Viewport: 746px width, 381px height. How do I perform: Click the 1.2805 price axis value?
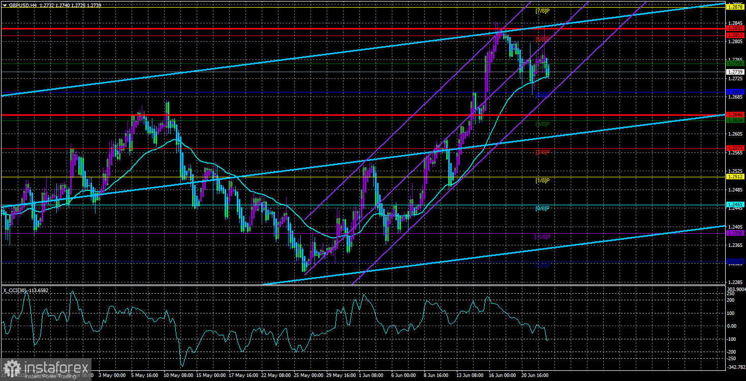[735, 42]
